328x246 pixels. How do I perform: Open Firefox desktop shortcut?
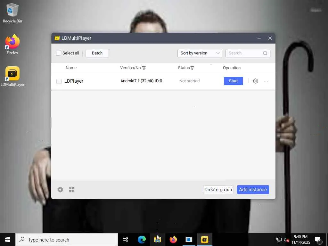tap(12, 45)
